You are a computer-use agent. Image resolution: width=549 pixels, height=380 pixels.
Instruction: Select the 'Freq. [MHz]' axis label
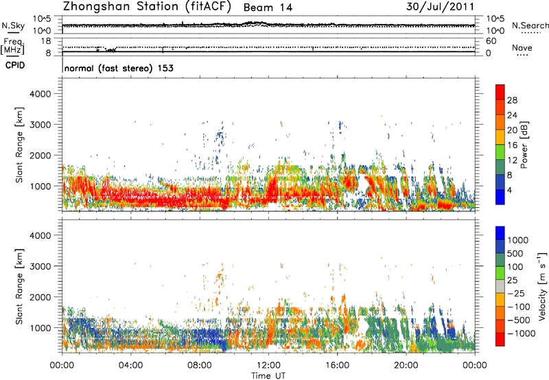12,47
